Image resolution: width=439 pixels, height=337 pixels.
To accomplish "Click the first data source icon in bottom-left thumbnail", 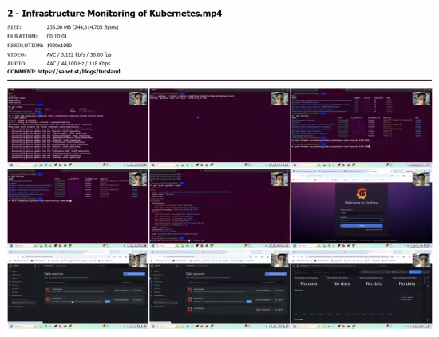I will point(48,290).
